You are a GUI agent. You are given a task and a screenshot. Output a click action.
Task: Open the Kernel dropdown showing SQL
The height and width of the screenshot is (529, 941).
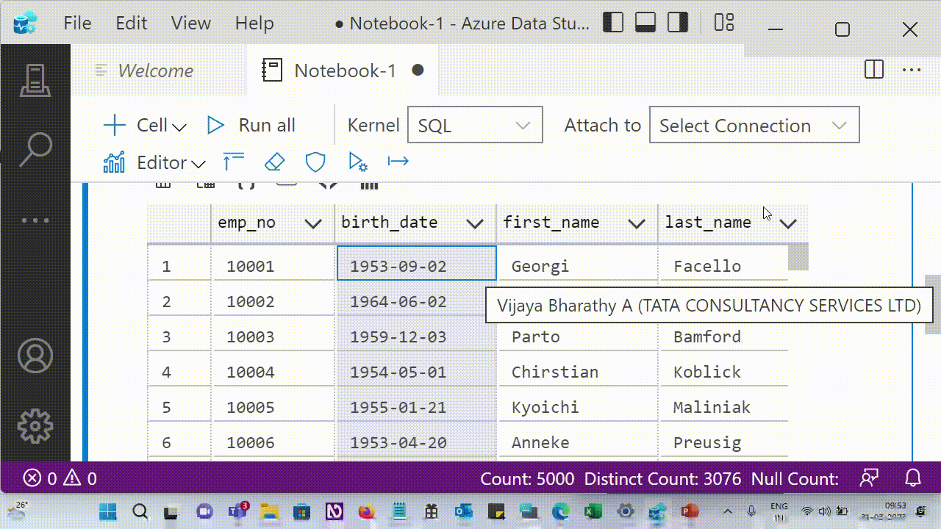(x=474, y=125)
